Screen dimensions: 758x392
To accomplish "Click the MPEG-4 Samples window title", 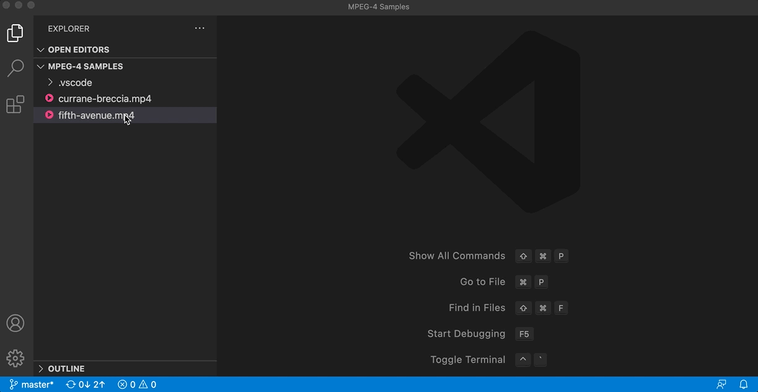I will click(378, 7).
